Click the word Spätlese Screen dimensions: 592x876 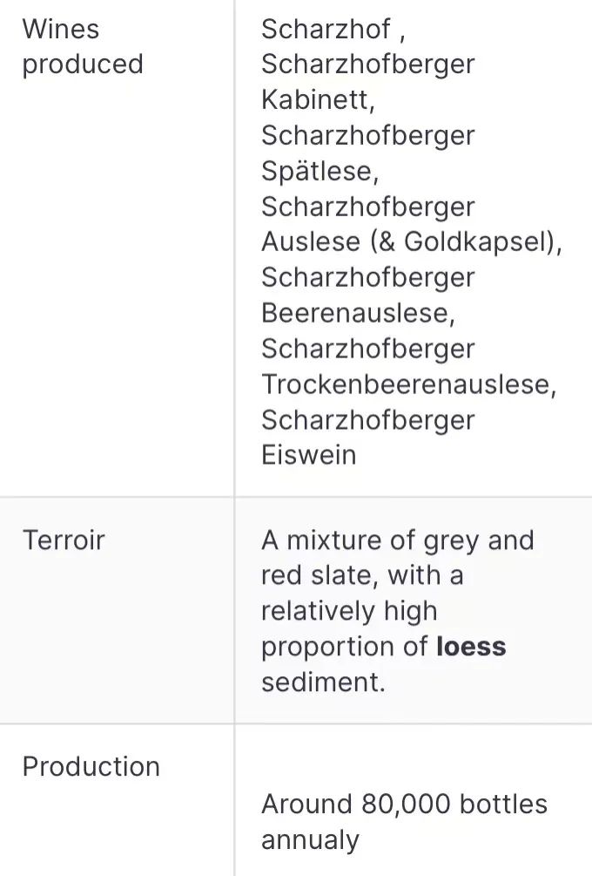coord(319,171)
